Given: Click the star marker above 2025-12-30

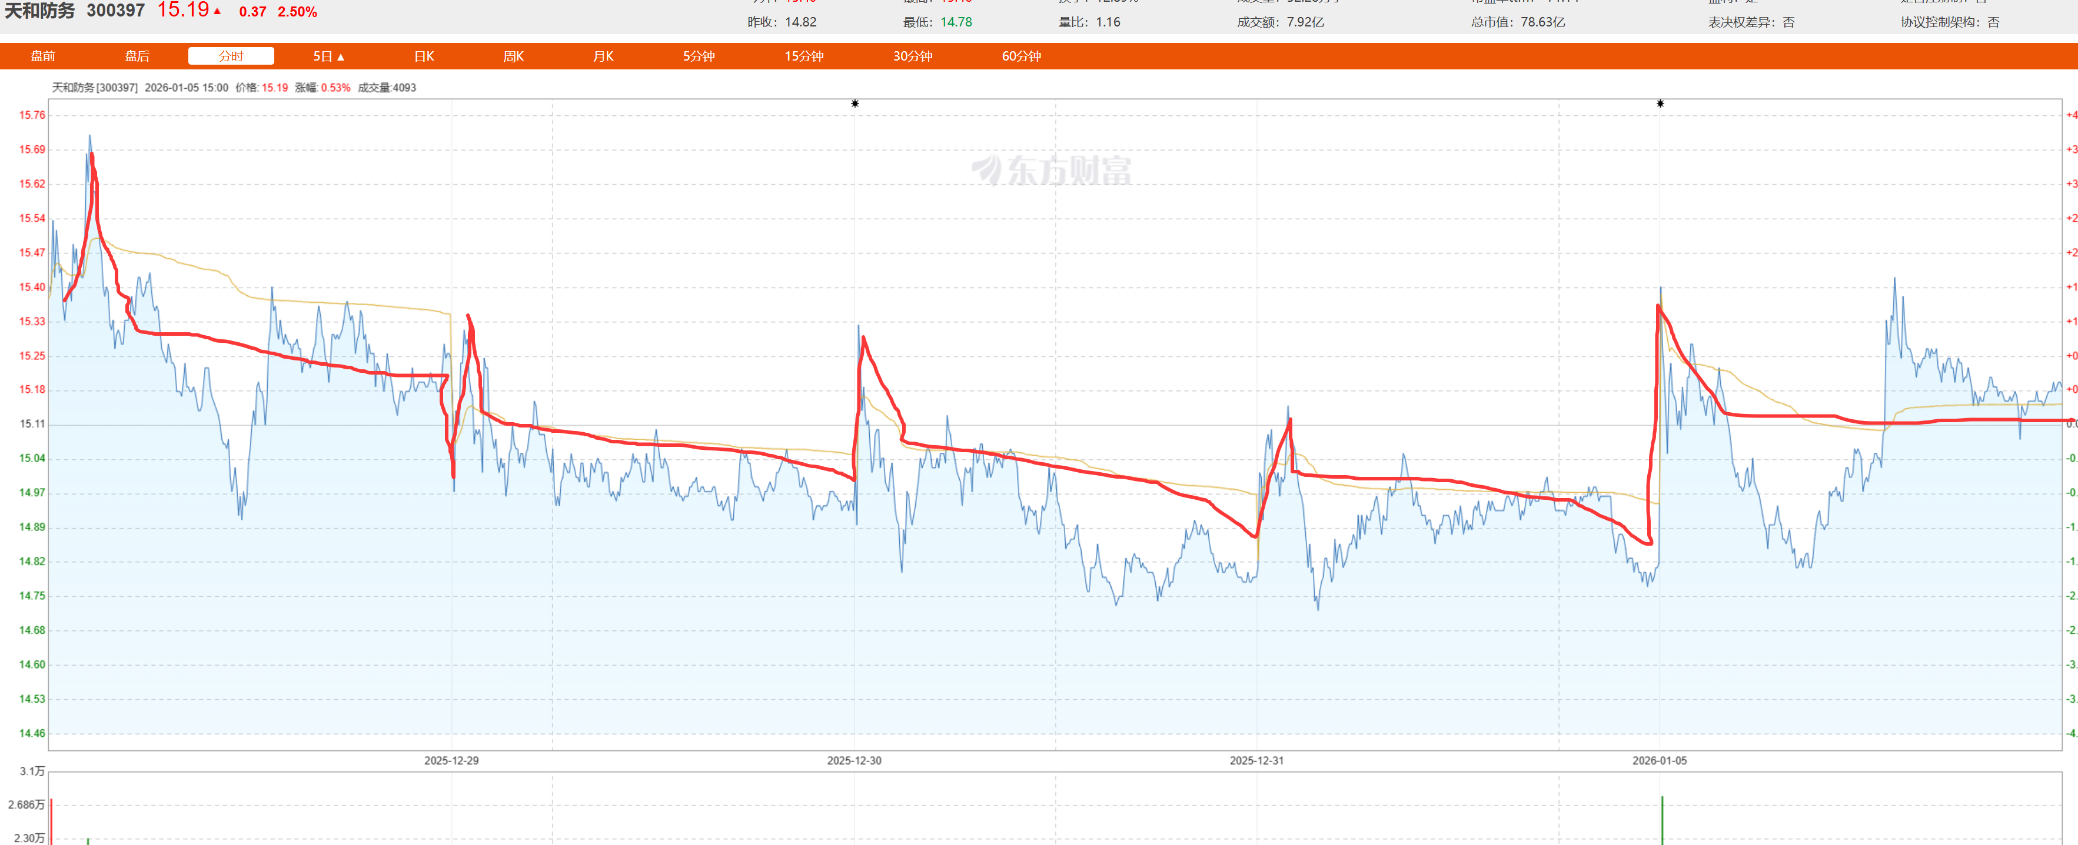Looking at the screenshot, I should coord(855,103).
